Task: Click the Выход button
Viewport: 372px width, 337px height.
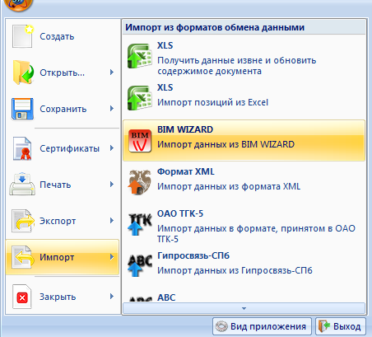Action: (341, 326)
